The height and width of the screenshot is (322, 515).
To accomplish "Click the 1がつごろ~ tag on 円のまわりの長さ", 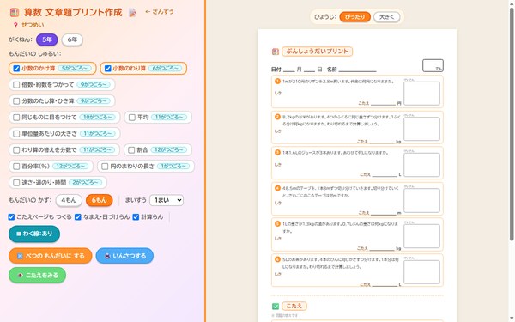I will [173, 167].
